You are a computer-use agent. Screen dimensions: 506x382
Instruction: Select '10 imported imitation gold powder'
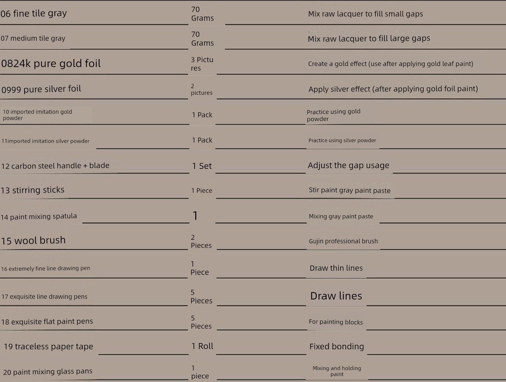point(38,115)
